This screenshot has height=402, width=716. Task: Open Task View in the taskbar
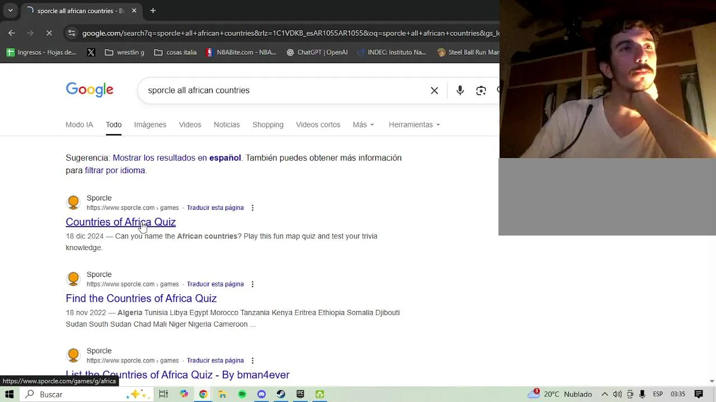click(163, 394)
